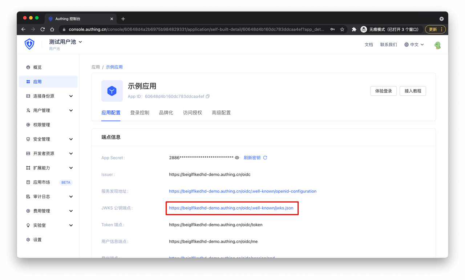Image resolution: width=465 pixels, height=280 pixels.
Task: Click the browser address bar URL
Action: 196,29
